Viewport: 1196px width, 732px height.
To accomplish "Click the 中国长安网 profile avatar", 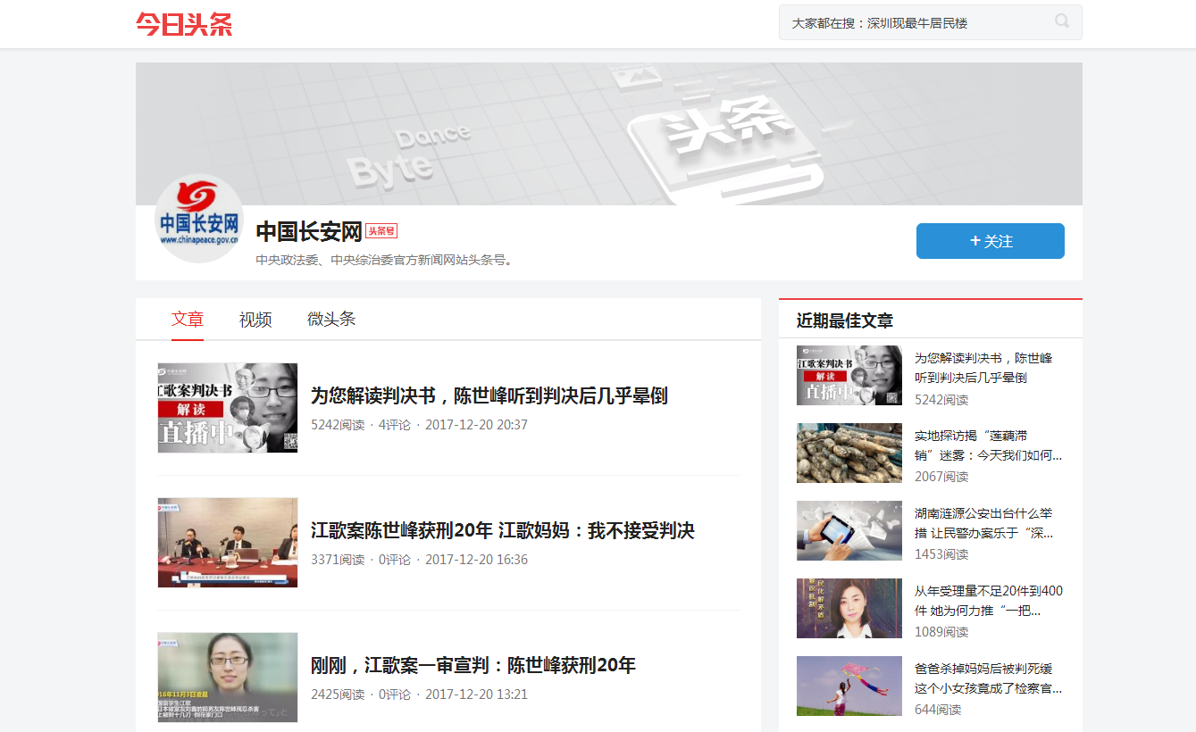I will coord(198,219).
